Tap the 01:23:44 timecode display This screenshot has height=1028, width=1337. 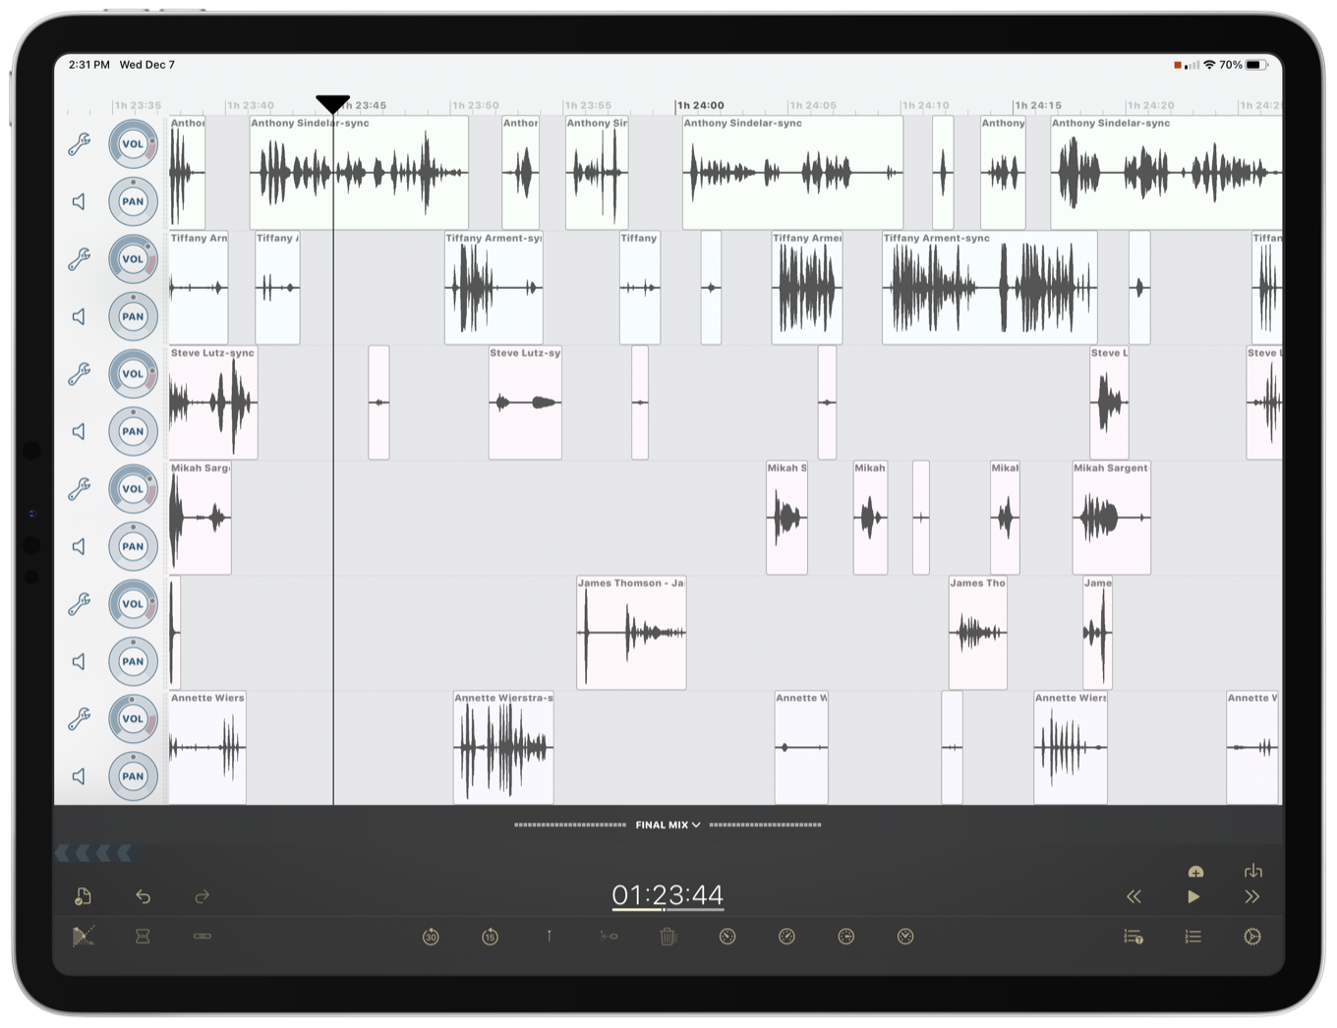668,895
